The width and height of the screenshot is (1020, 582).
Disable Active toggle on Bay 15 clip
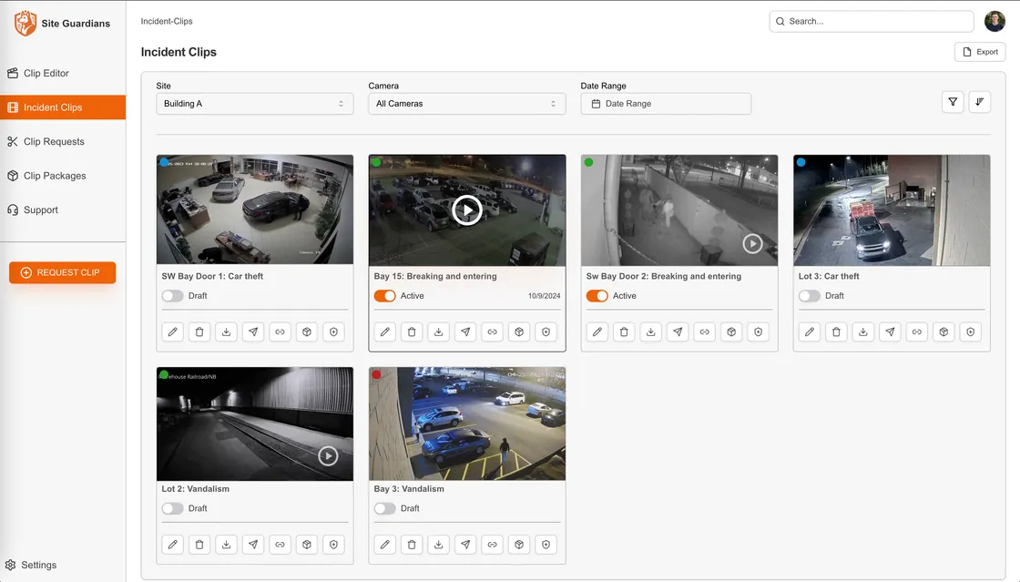[384, 296]
